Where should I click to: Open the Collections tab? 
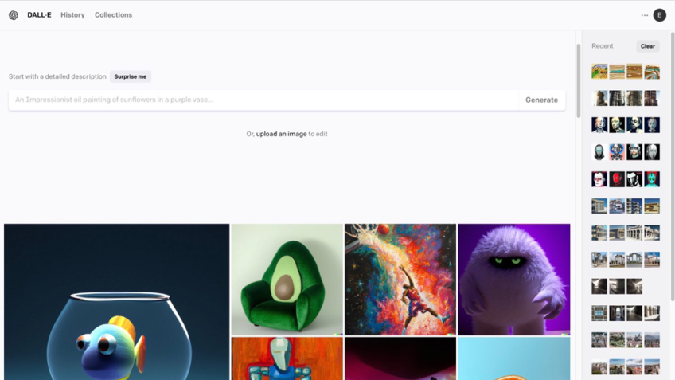pos(113,14)
